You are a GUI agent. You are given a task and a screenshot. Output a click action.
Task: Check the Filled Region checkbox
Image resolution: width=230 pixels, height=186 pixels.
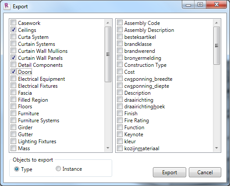[x=13, y=100]
